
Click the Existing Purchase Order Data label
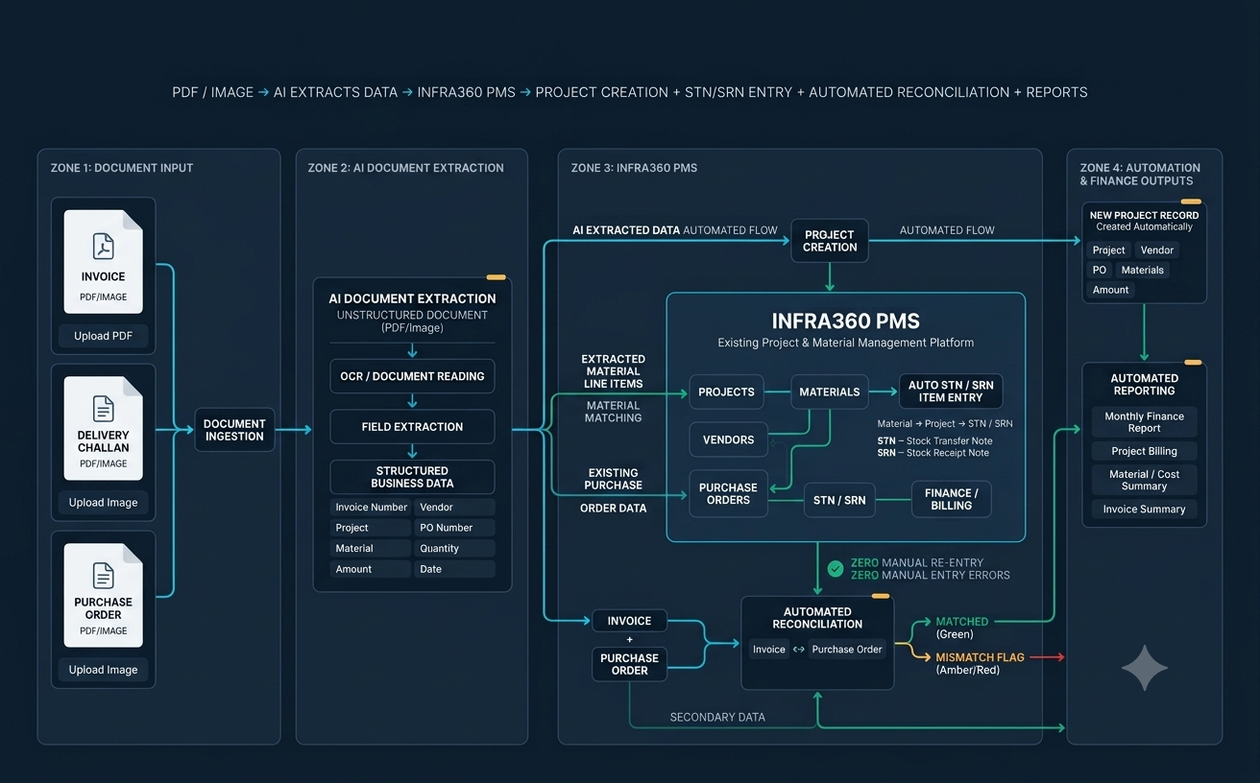pos(613,490)
